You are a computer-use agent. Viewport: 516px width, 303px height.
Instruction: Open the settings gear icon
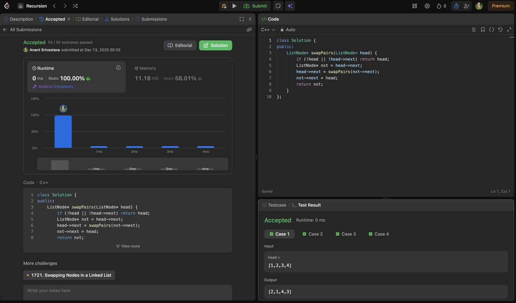(x=427, y=6)
